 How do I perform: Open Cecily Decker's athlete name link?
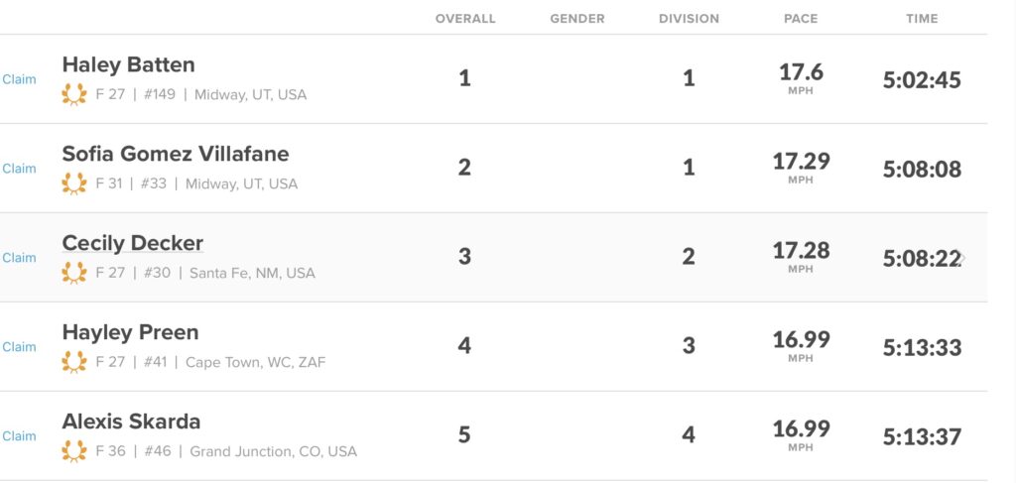[x=132, y=244]
